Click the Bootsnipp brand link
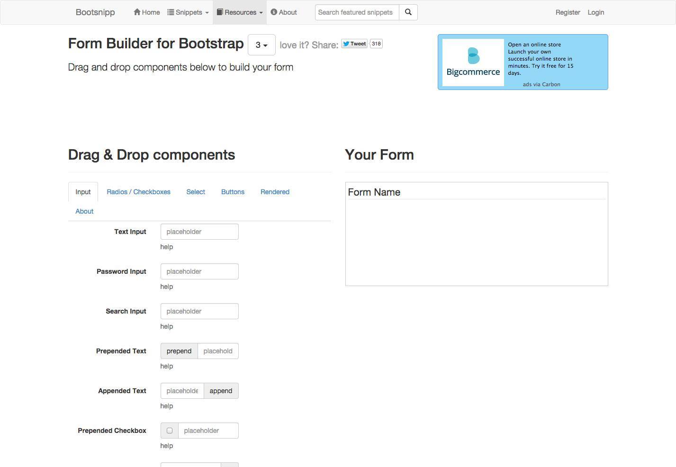Screen dimensions: 676x467 coord(95,12)
